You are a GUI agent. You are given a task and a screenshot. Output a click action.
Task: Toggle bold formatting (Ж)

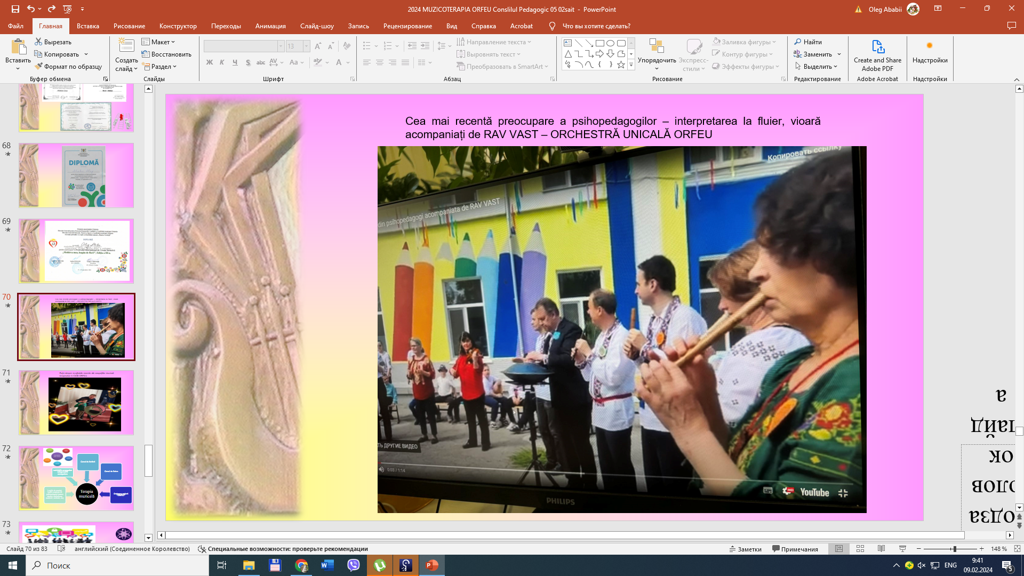(x=210, y=62)
